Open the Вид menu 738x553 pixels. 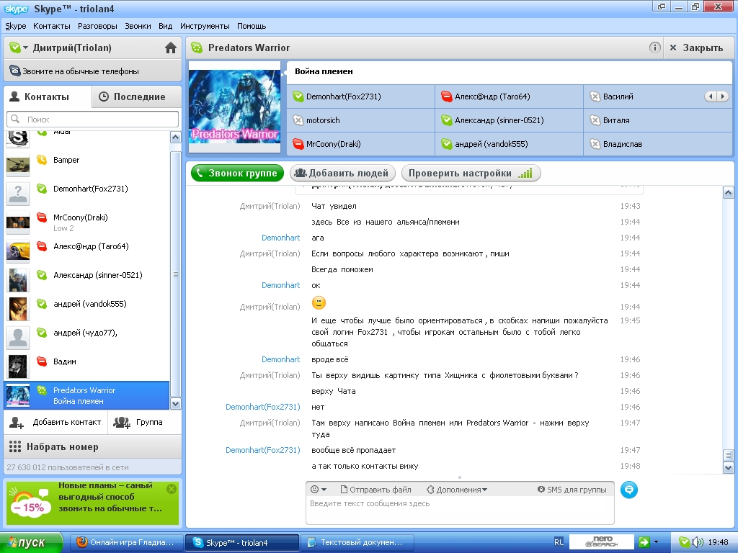pos(165,26)
